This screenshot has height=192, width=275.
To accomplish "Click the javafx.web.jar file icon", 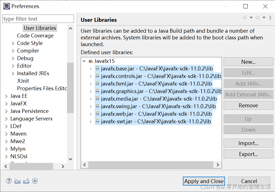I will point(97,114).
